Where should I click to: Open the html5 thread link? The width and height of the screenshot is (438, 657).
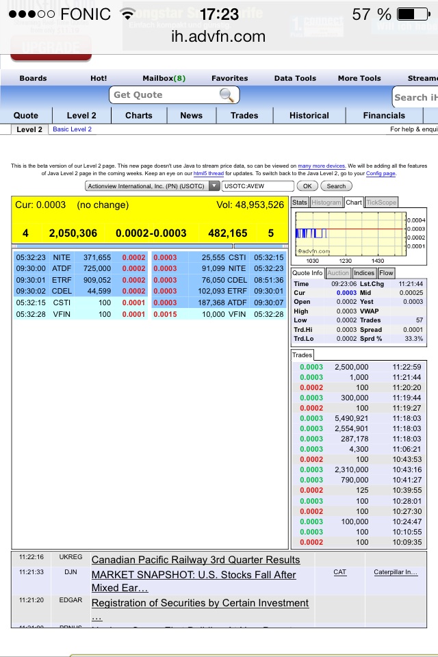[208, 173]
